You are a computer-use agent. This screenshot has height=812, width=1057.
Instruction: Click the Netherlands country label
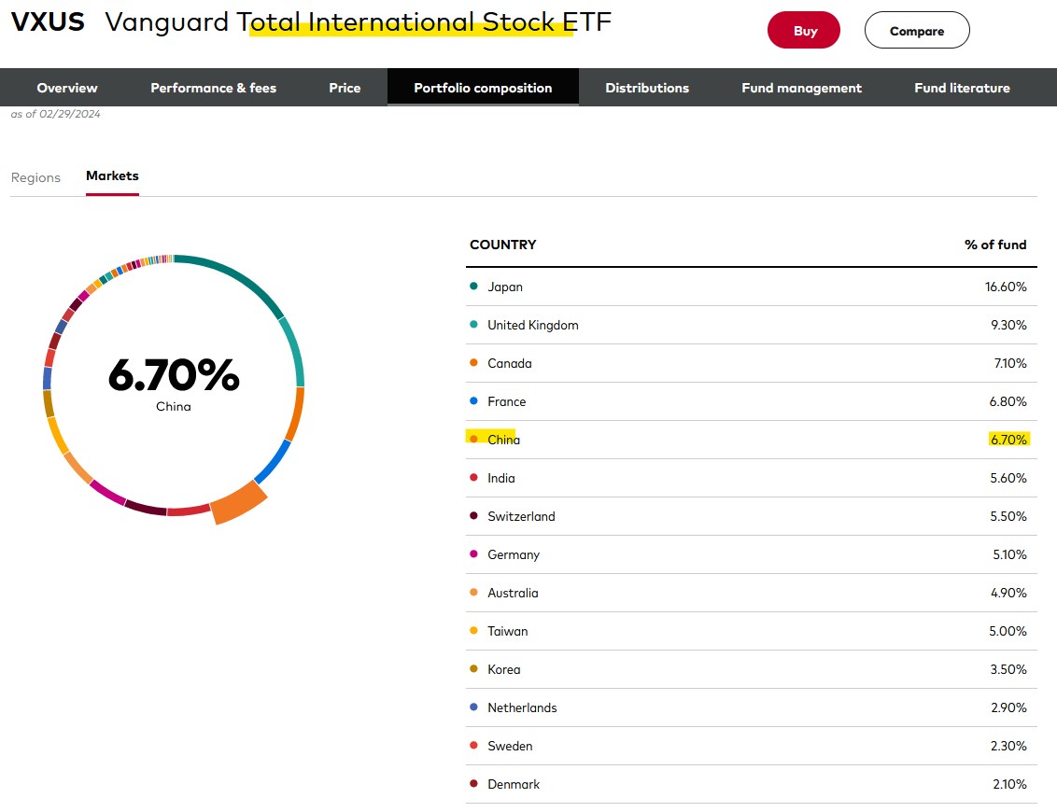[522, 707]
